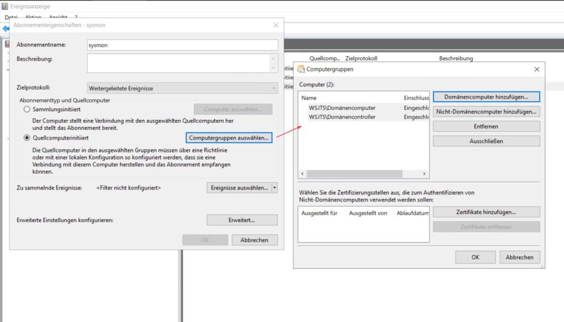Click Zertifikate hinzufügen
Image resolution: width=564 pixels, height=322 pixels.
coord(486,211)
